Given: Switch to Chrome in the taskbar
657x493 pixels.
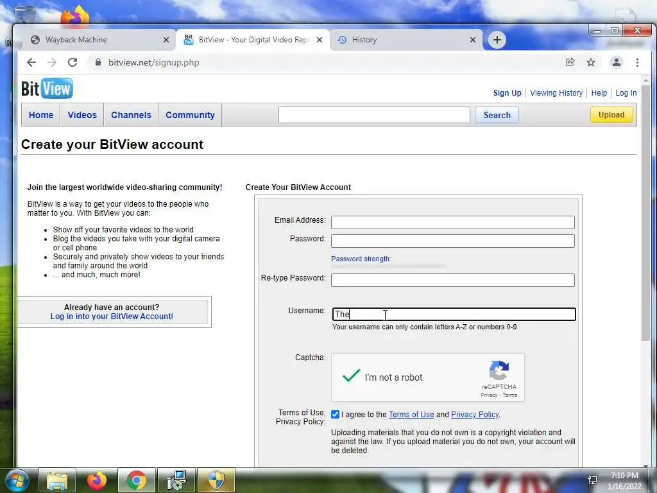Looking at the screenshot, I should pyautogui.click(x=137, y=480).
